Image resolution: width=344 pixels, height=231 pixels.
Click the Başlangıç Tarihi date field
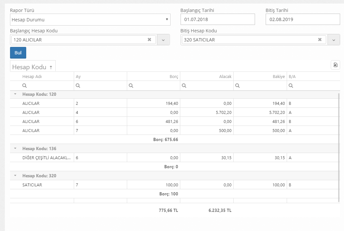[x=217, y=19]
